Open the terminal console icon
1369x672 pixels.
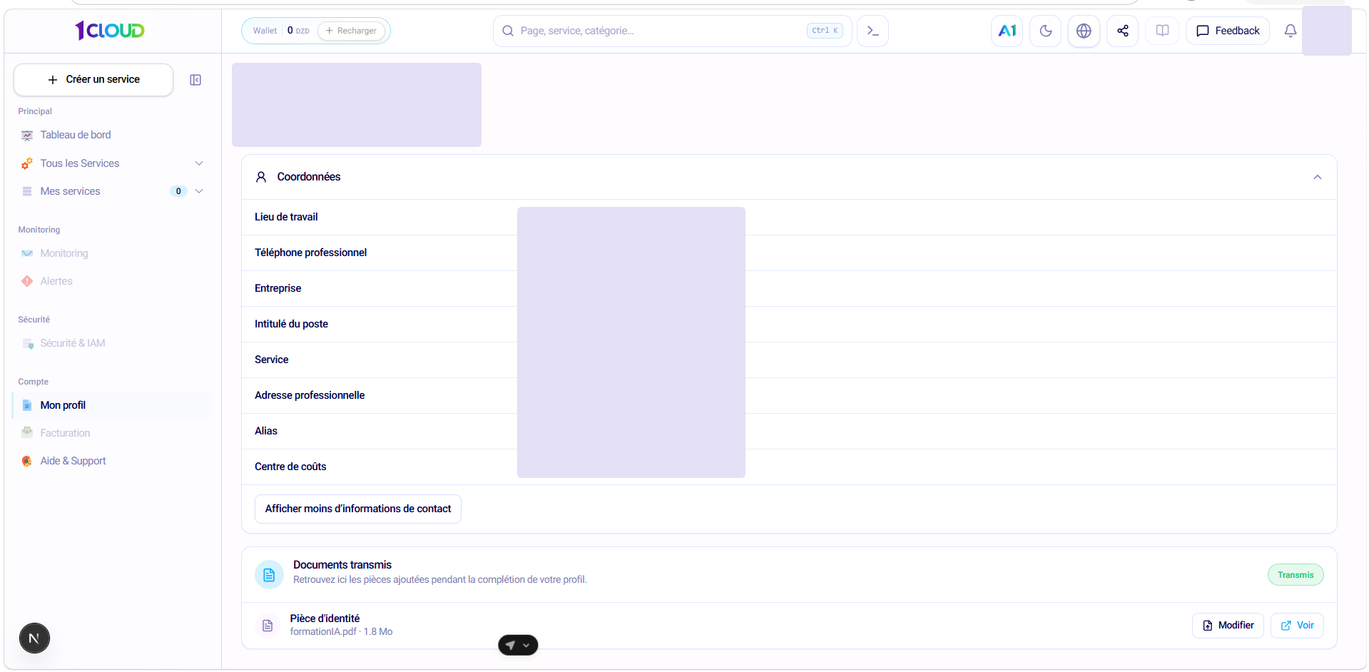(x=872, y=31)
